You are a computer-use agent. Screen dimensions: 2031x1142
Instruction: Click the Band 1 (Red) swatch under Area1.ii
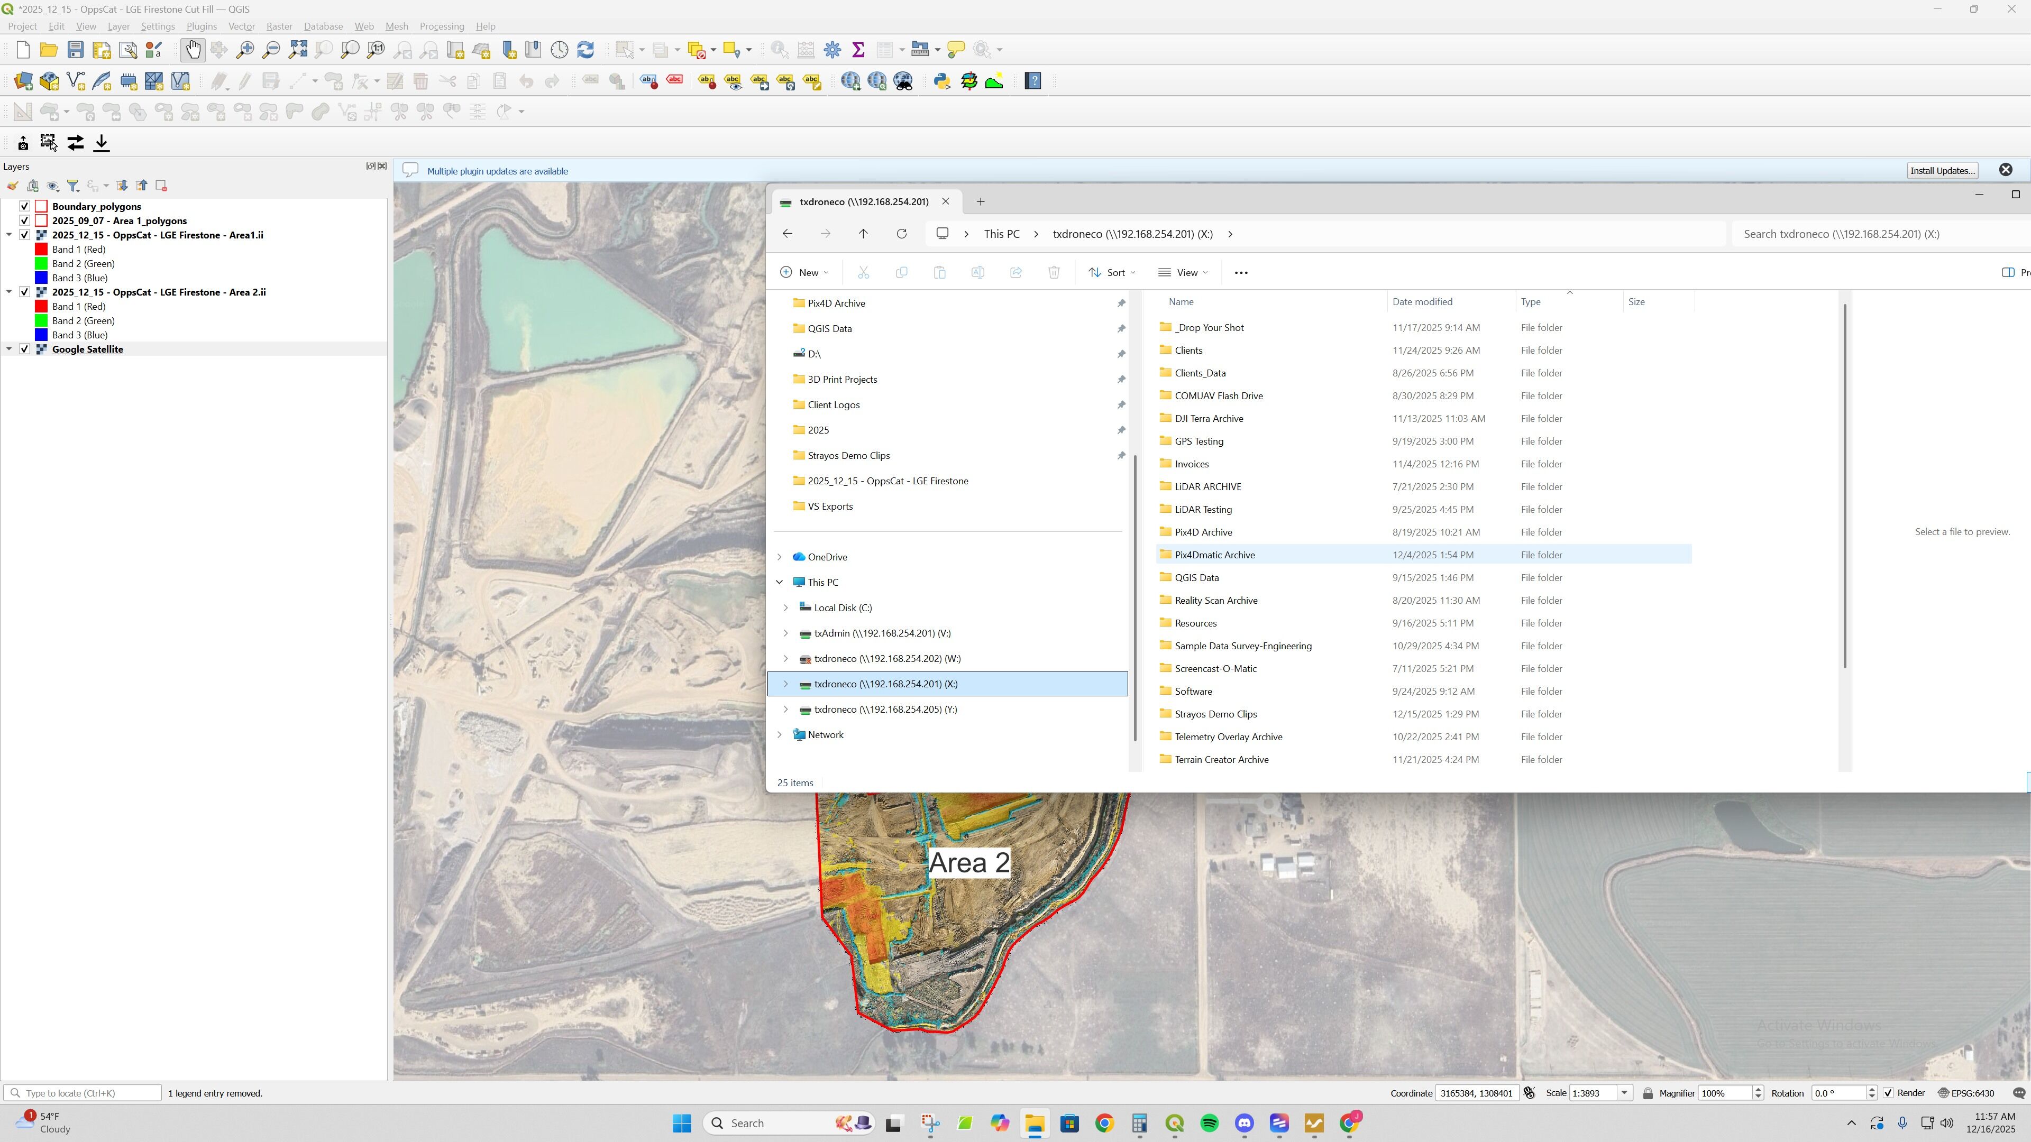pyautogui.click(x=42, y=249)
